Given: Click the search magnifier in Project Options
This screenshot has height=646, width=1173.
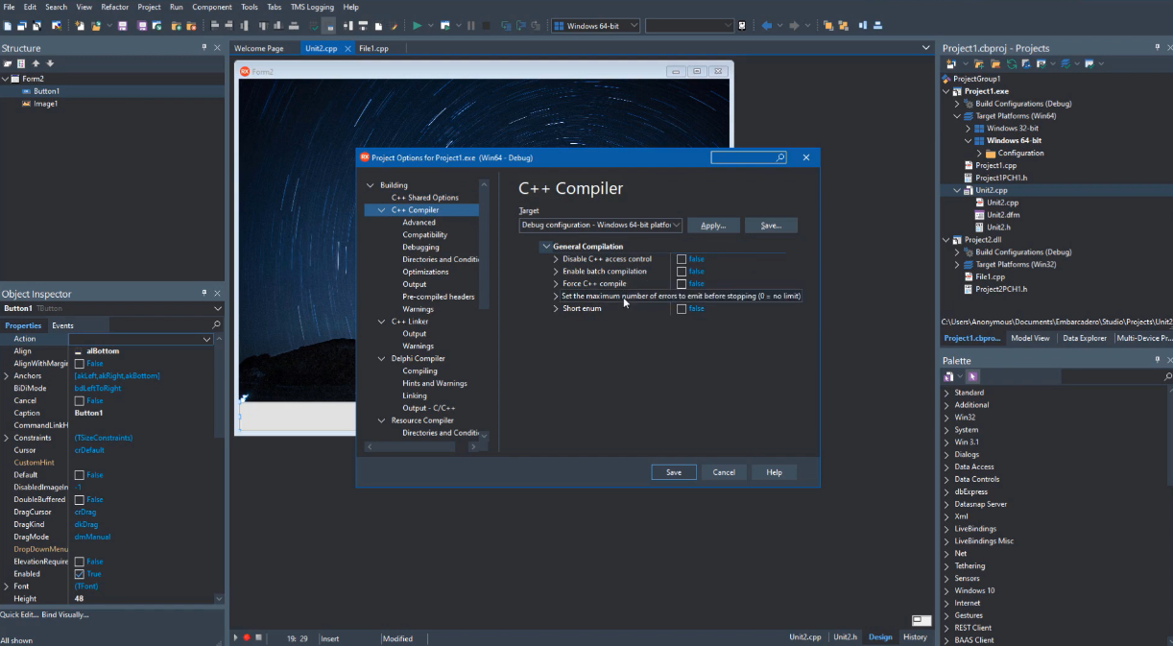Looking at the screenshot, I should tap(780, 157).
